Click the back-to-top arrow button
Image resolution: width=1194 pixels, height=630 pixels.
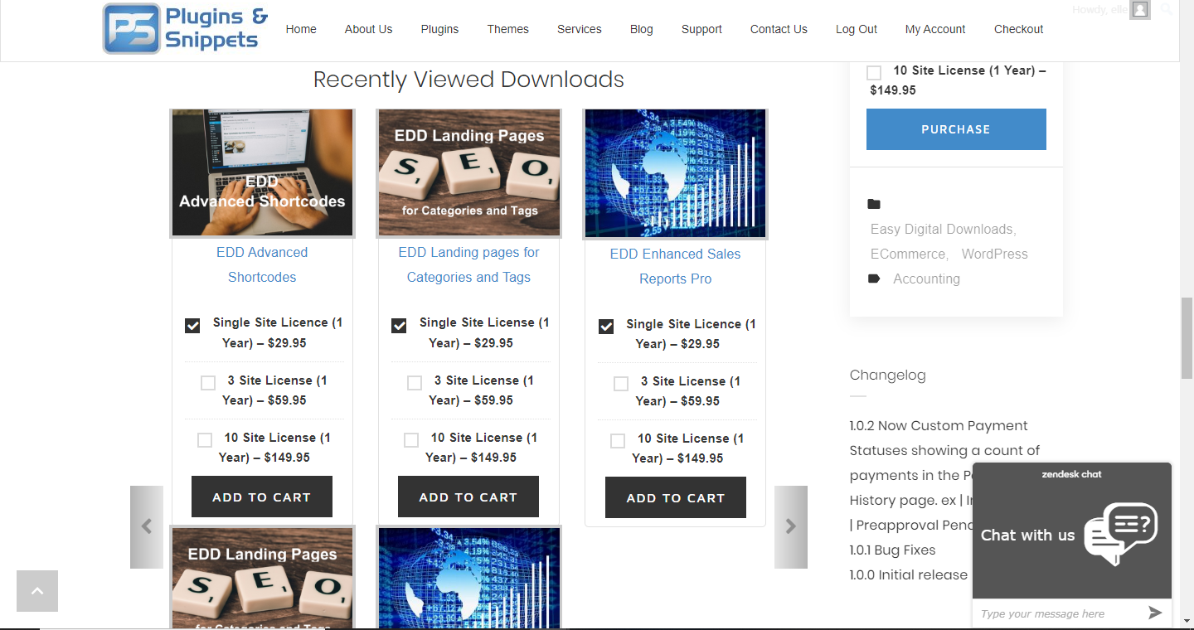[x=37, y=591]
